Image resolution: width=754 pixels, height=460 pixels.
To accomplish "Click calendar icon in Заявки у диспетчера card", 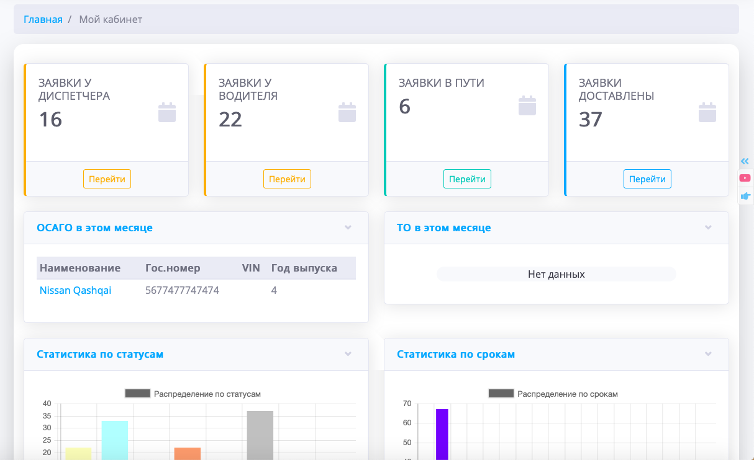I will click(x=167, y=112).
